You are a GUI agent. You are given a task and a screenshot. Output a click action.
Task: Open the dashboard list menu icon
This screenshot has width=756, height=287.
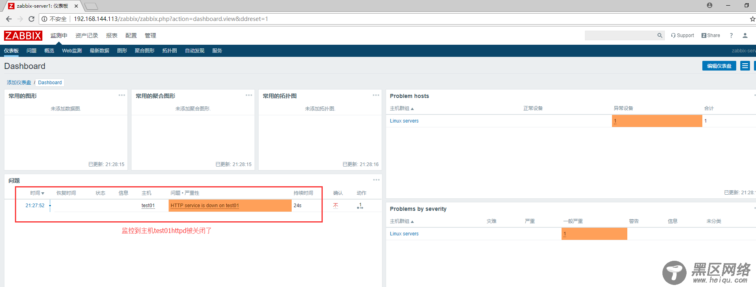(x=745, y=66)
